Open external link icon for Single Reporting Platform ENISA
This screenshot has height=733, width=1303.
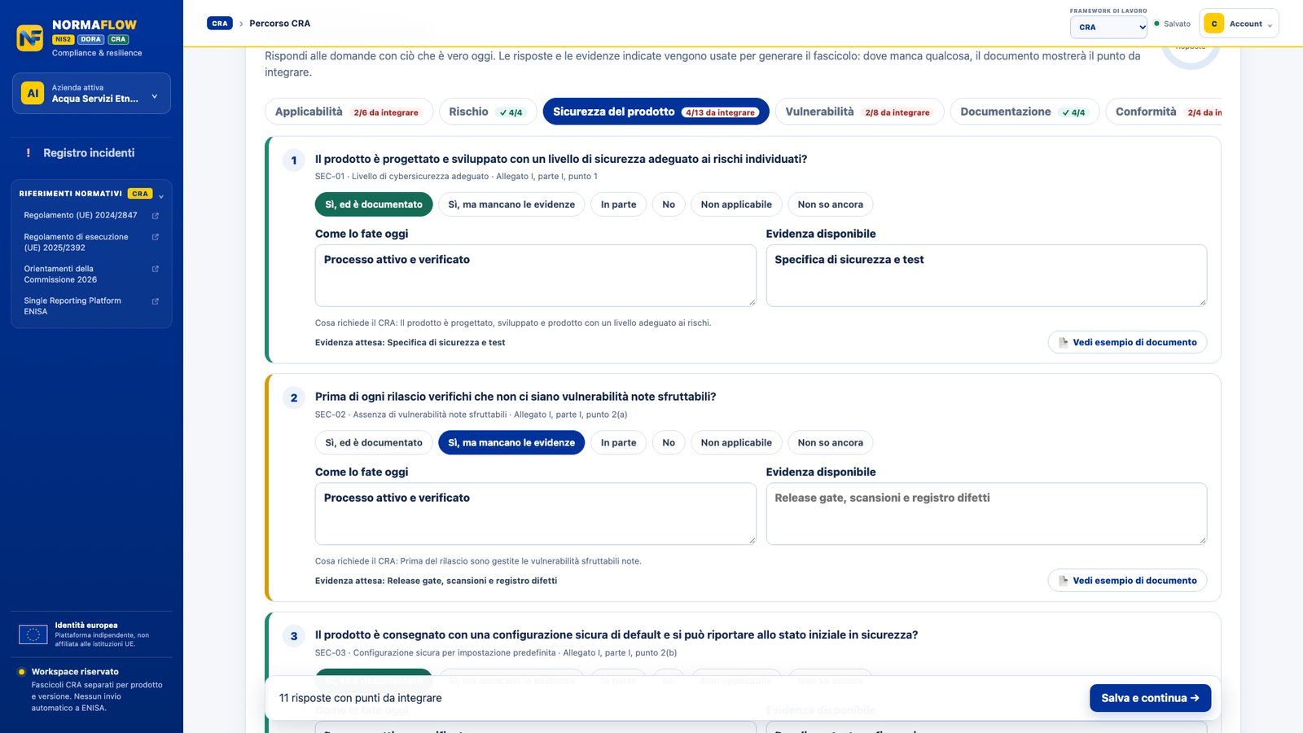point(156,301)
